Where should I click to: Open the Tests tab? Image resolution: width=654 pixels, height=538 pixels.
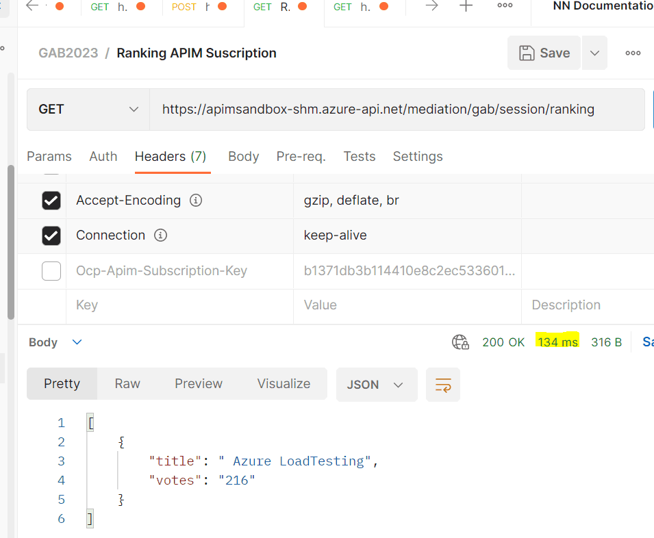pyautogui.click(x=359, y=157)
